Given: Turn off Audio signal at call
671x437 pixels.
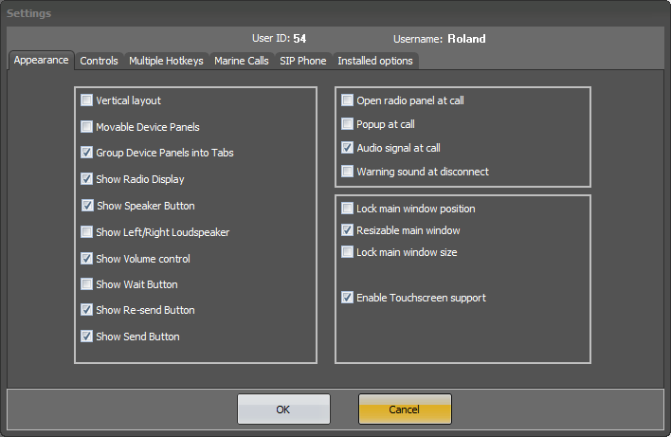Looking at the screenshot, I should click(x=347, y=148).
